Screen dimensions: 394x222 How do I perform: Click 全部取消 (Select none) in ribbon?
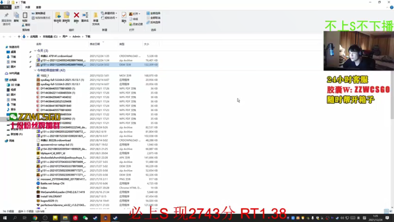[x=154, y=18]
